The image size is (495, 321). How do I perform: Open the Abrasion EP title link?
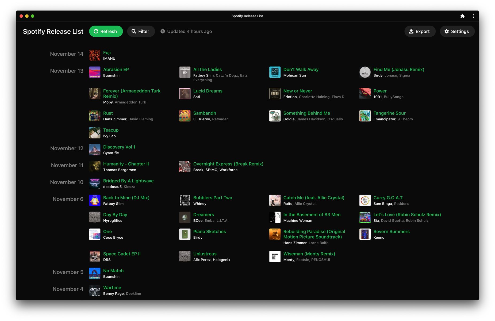(116, 70)
